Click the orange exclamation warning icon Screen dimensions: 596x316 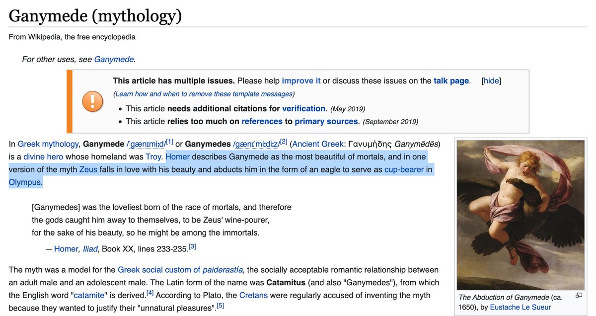[92, 101]
